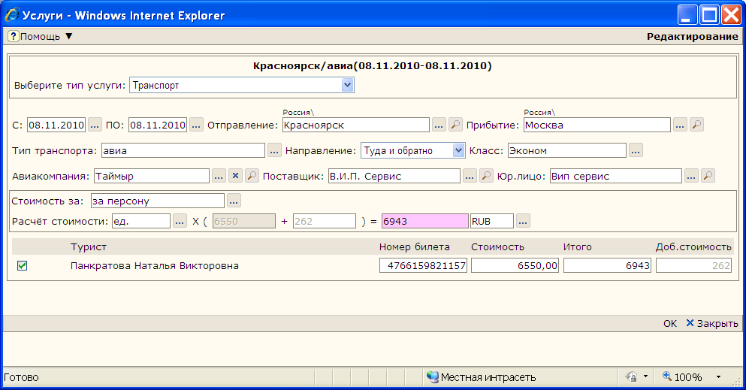
Task: Click the additional cost field 262 in formula
Action: click(x=325, y=221)
